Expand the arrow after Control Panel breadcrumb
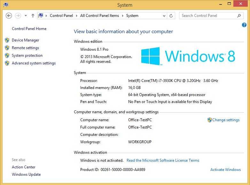 (76, 16)
